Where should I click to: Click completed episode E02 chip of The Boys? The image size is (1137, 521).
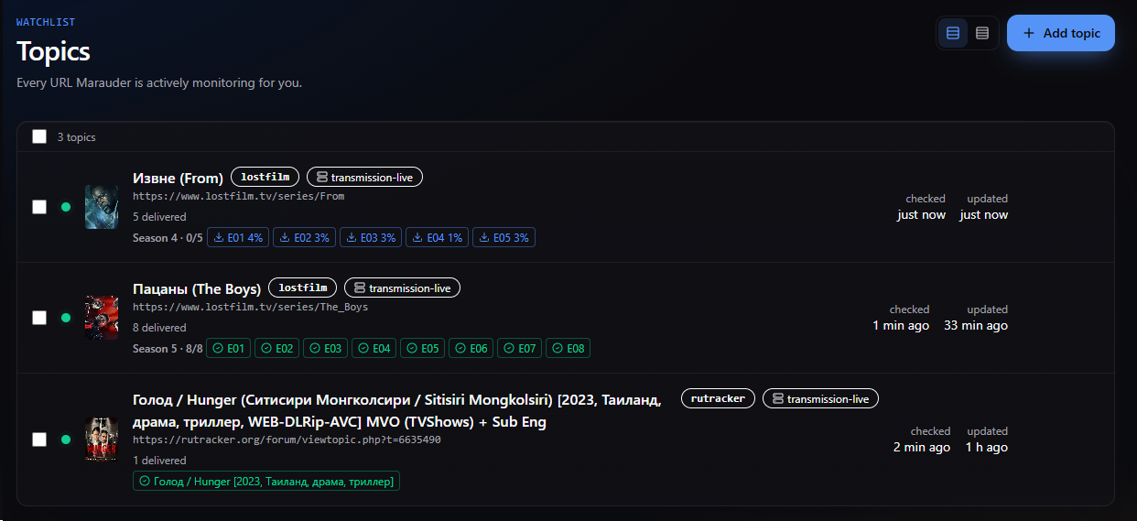point(276,348)
